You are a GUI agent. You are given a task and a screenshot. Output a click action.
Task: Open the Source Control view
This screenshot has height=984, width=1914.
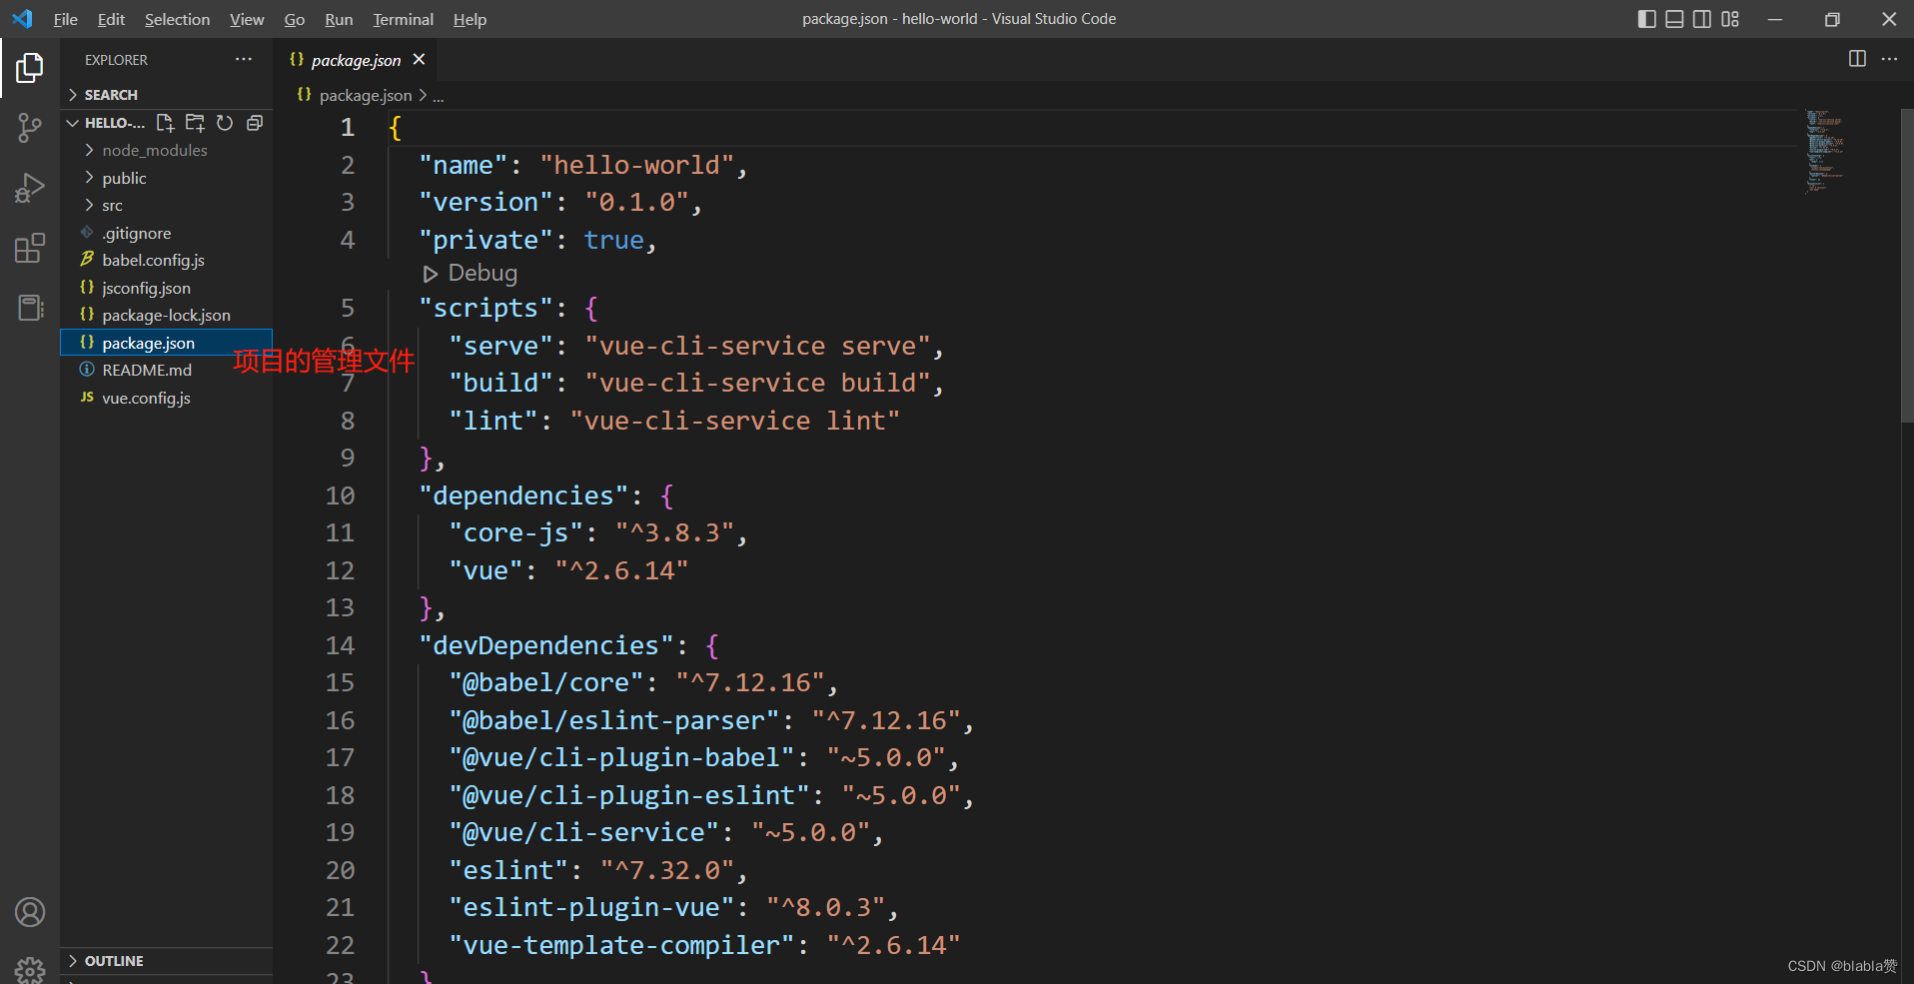[x=30, y=127]
